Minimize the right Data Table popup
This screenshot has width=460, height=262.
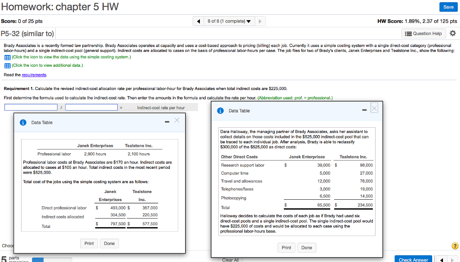click(365, 110)
